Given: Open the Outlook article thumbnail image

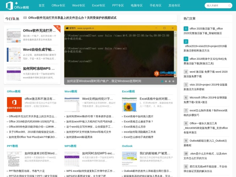Looking at the screenshot, I should pos(129,159).
